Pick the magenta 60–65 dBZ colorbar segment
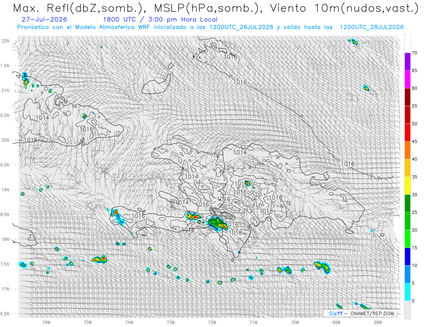 tap(407, 79)
